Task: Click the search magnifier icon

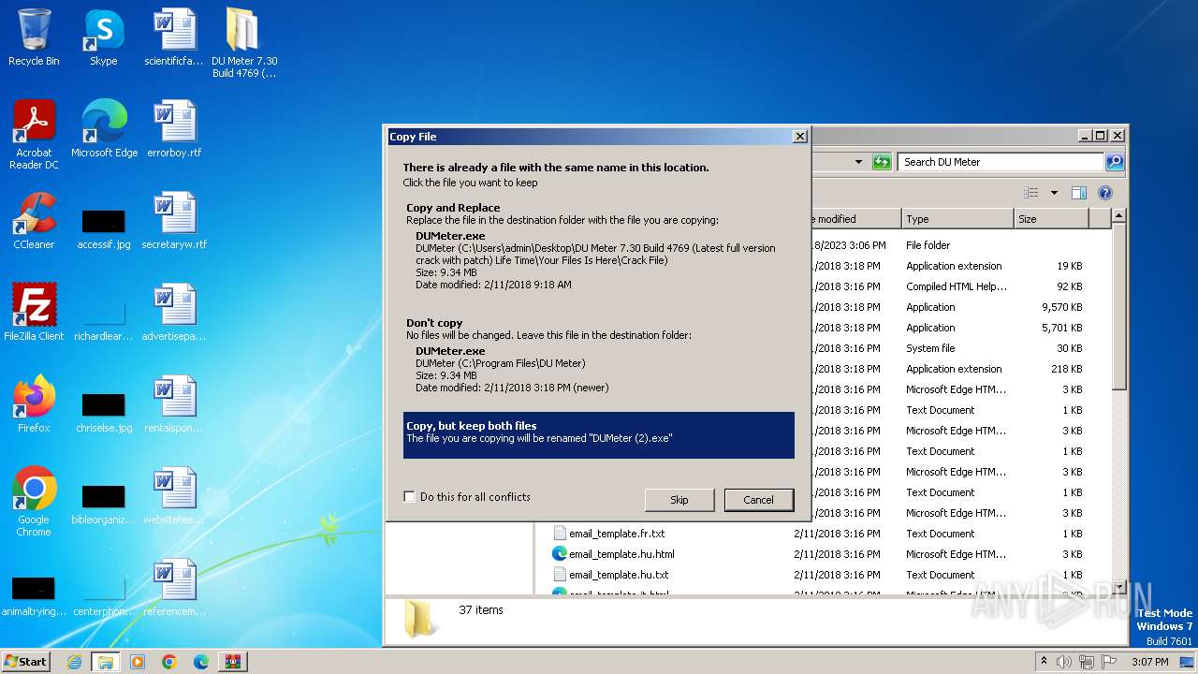Action: point(1114,162)
